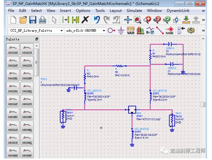This screenshot has width=212, height=160.
Task: Zoom in with plus magnifier icon
Action: pos(147,20)
